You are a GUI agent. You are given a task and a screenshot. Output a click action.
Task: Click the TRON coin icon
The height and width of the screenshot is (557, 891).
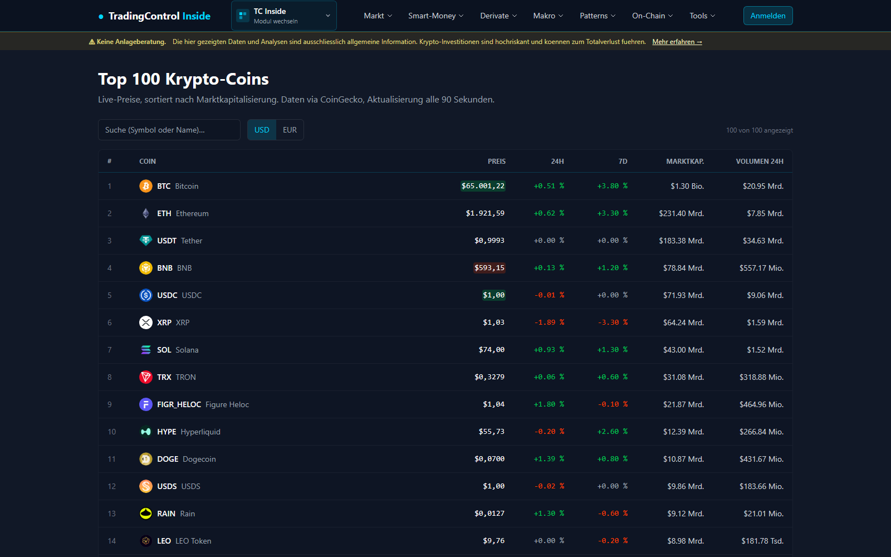(x=146, y=377)
